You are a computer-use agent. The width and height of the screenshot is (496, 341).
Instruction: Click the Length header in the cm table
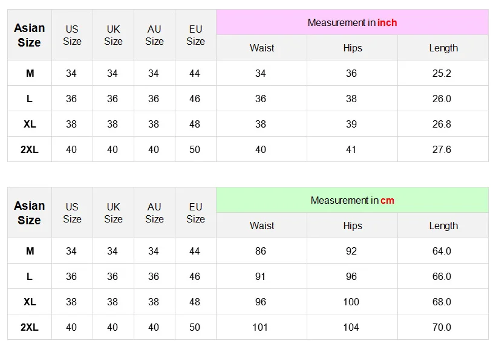tap(443, 226)
